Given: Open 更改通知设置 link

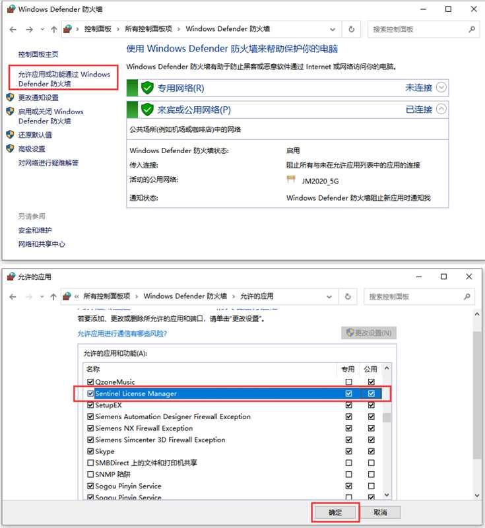Looking at the screenshot, I should pyautogui.click(x=38, y=98).
